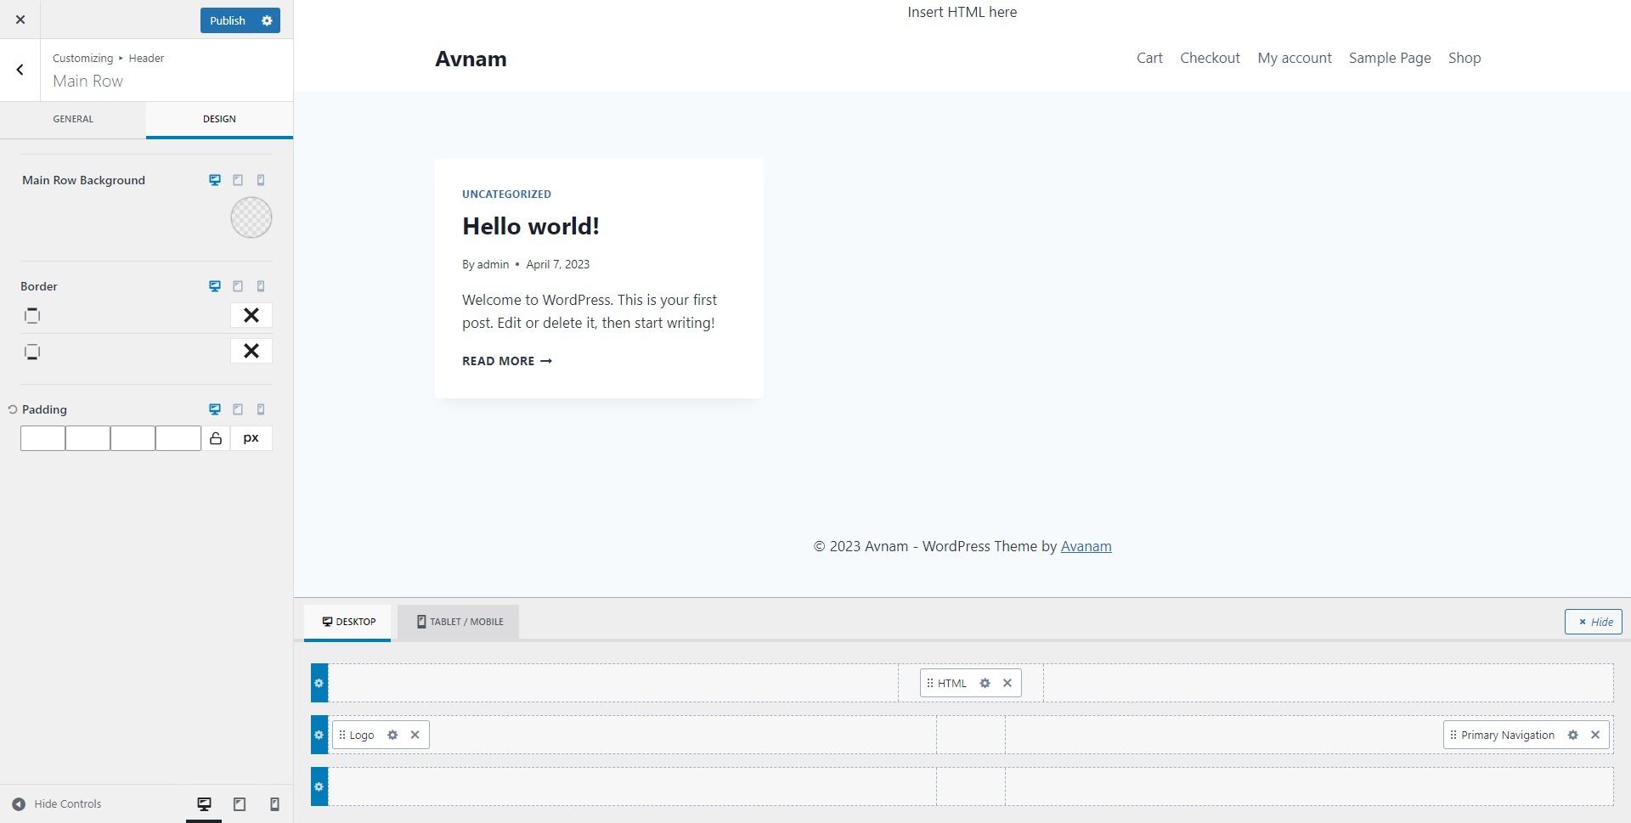Open the Shop menu link
The width and height of the screenshot is (1631, 823).
tap(1465, 58)
